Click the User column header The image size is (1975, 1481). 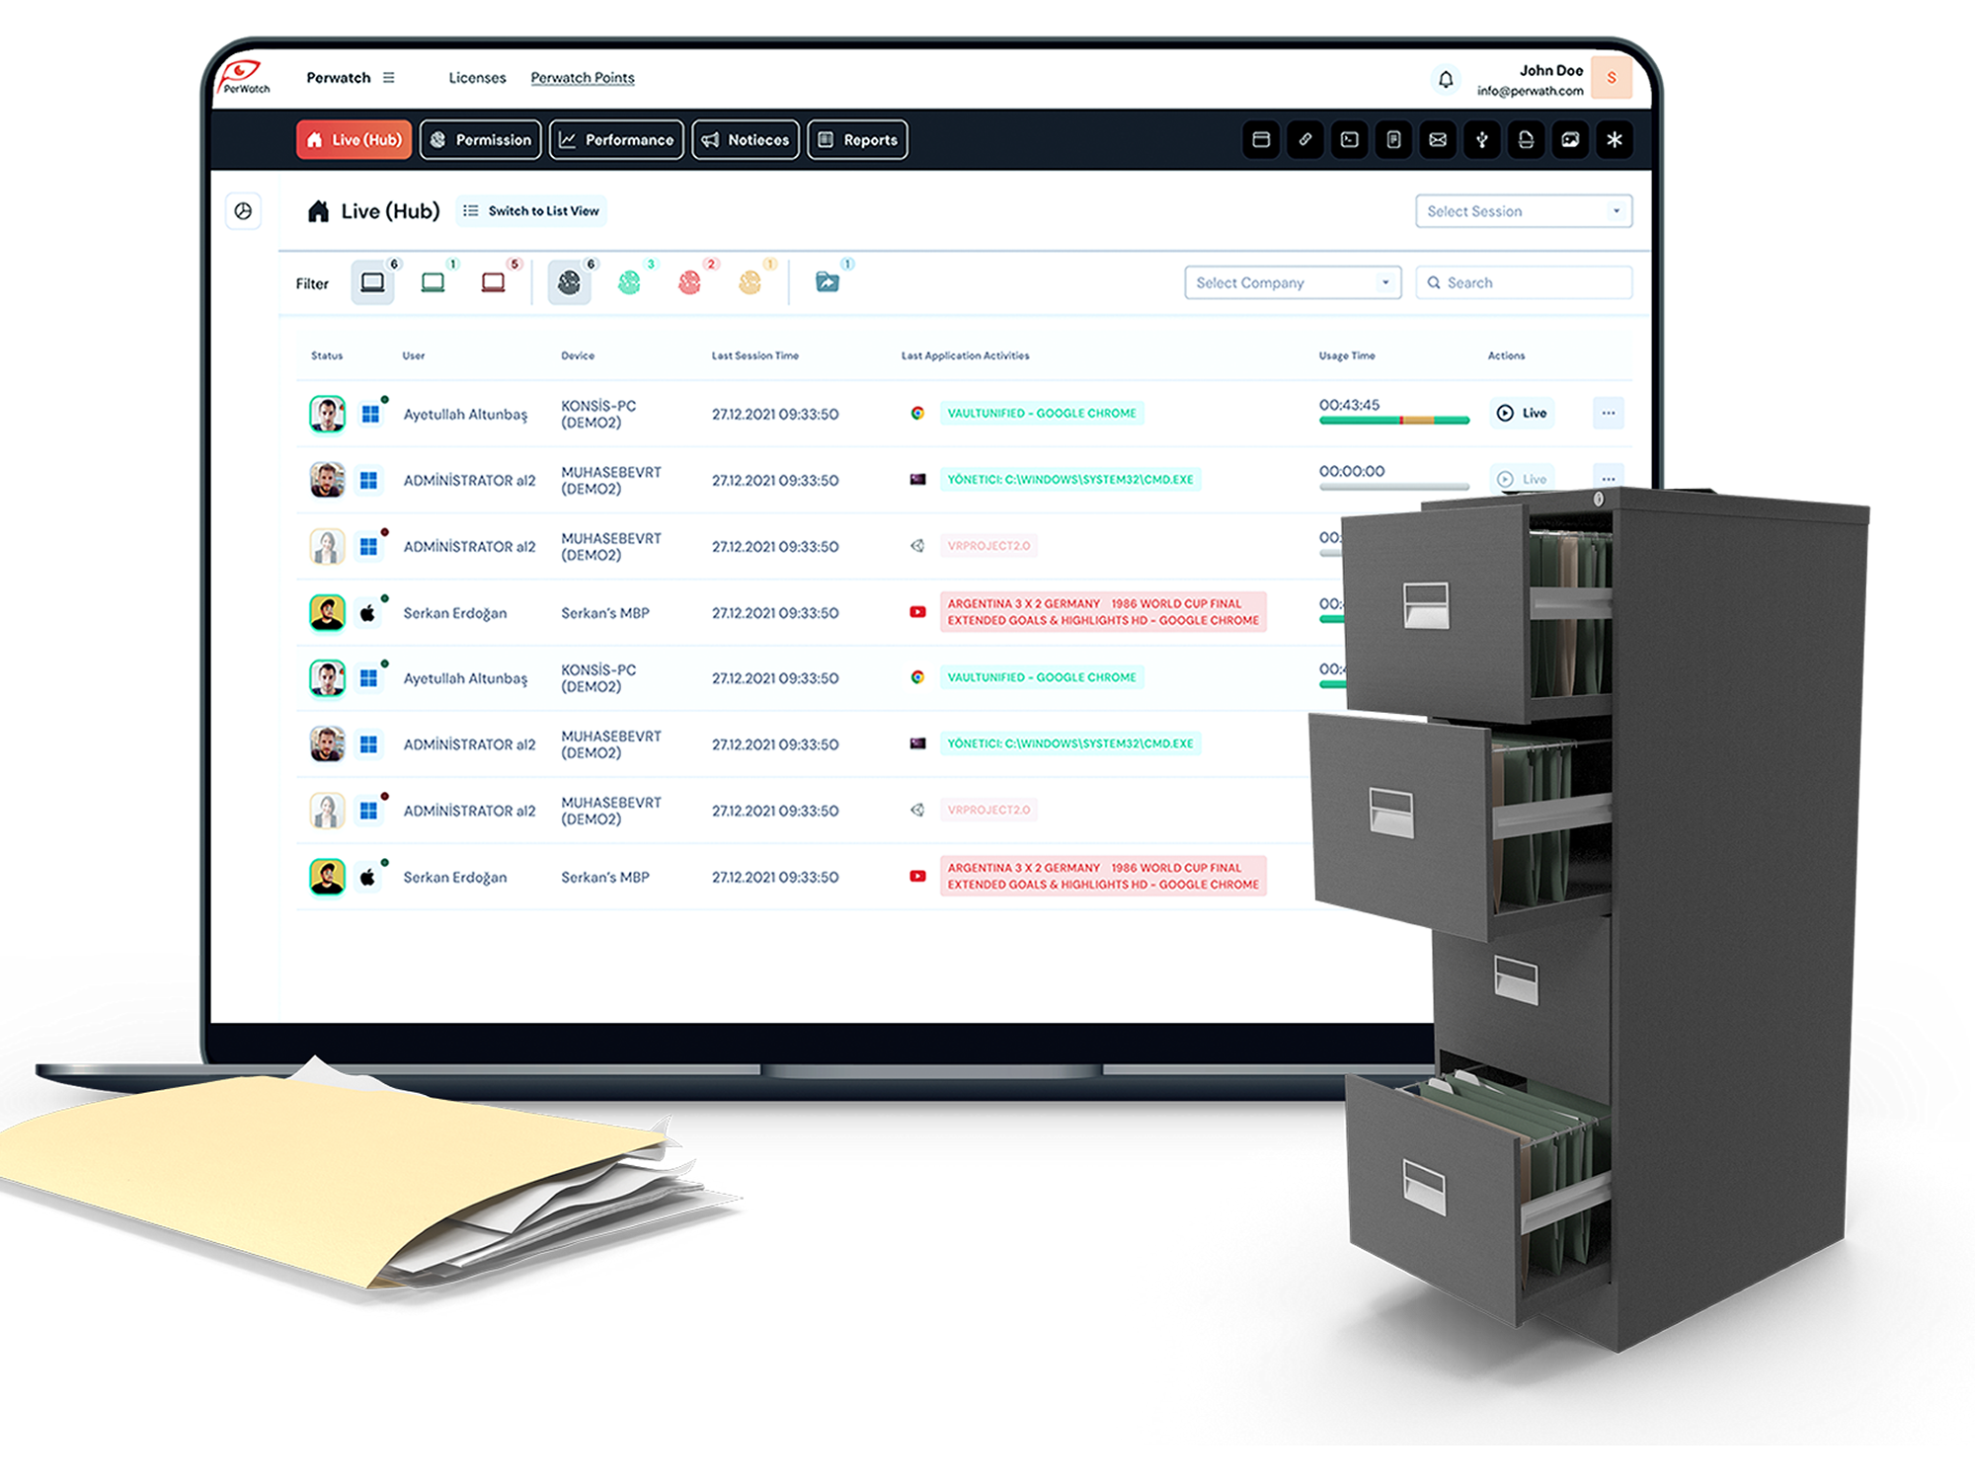click(413, 355)
